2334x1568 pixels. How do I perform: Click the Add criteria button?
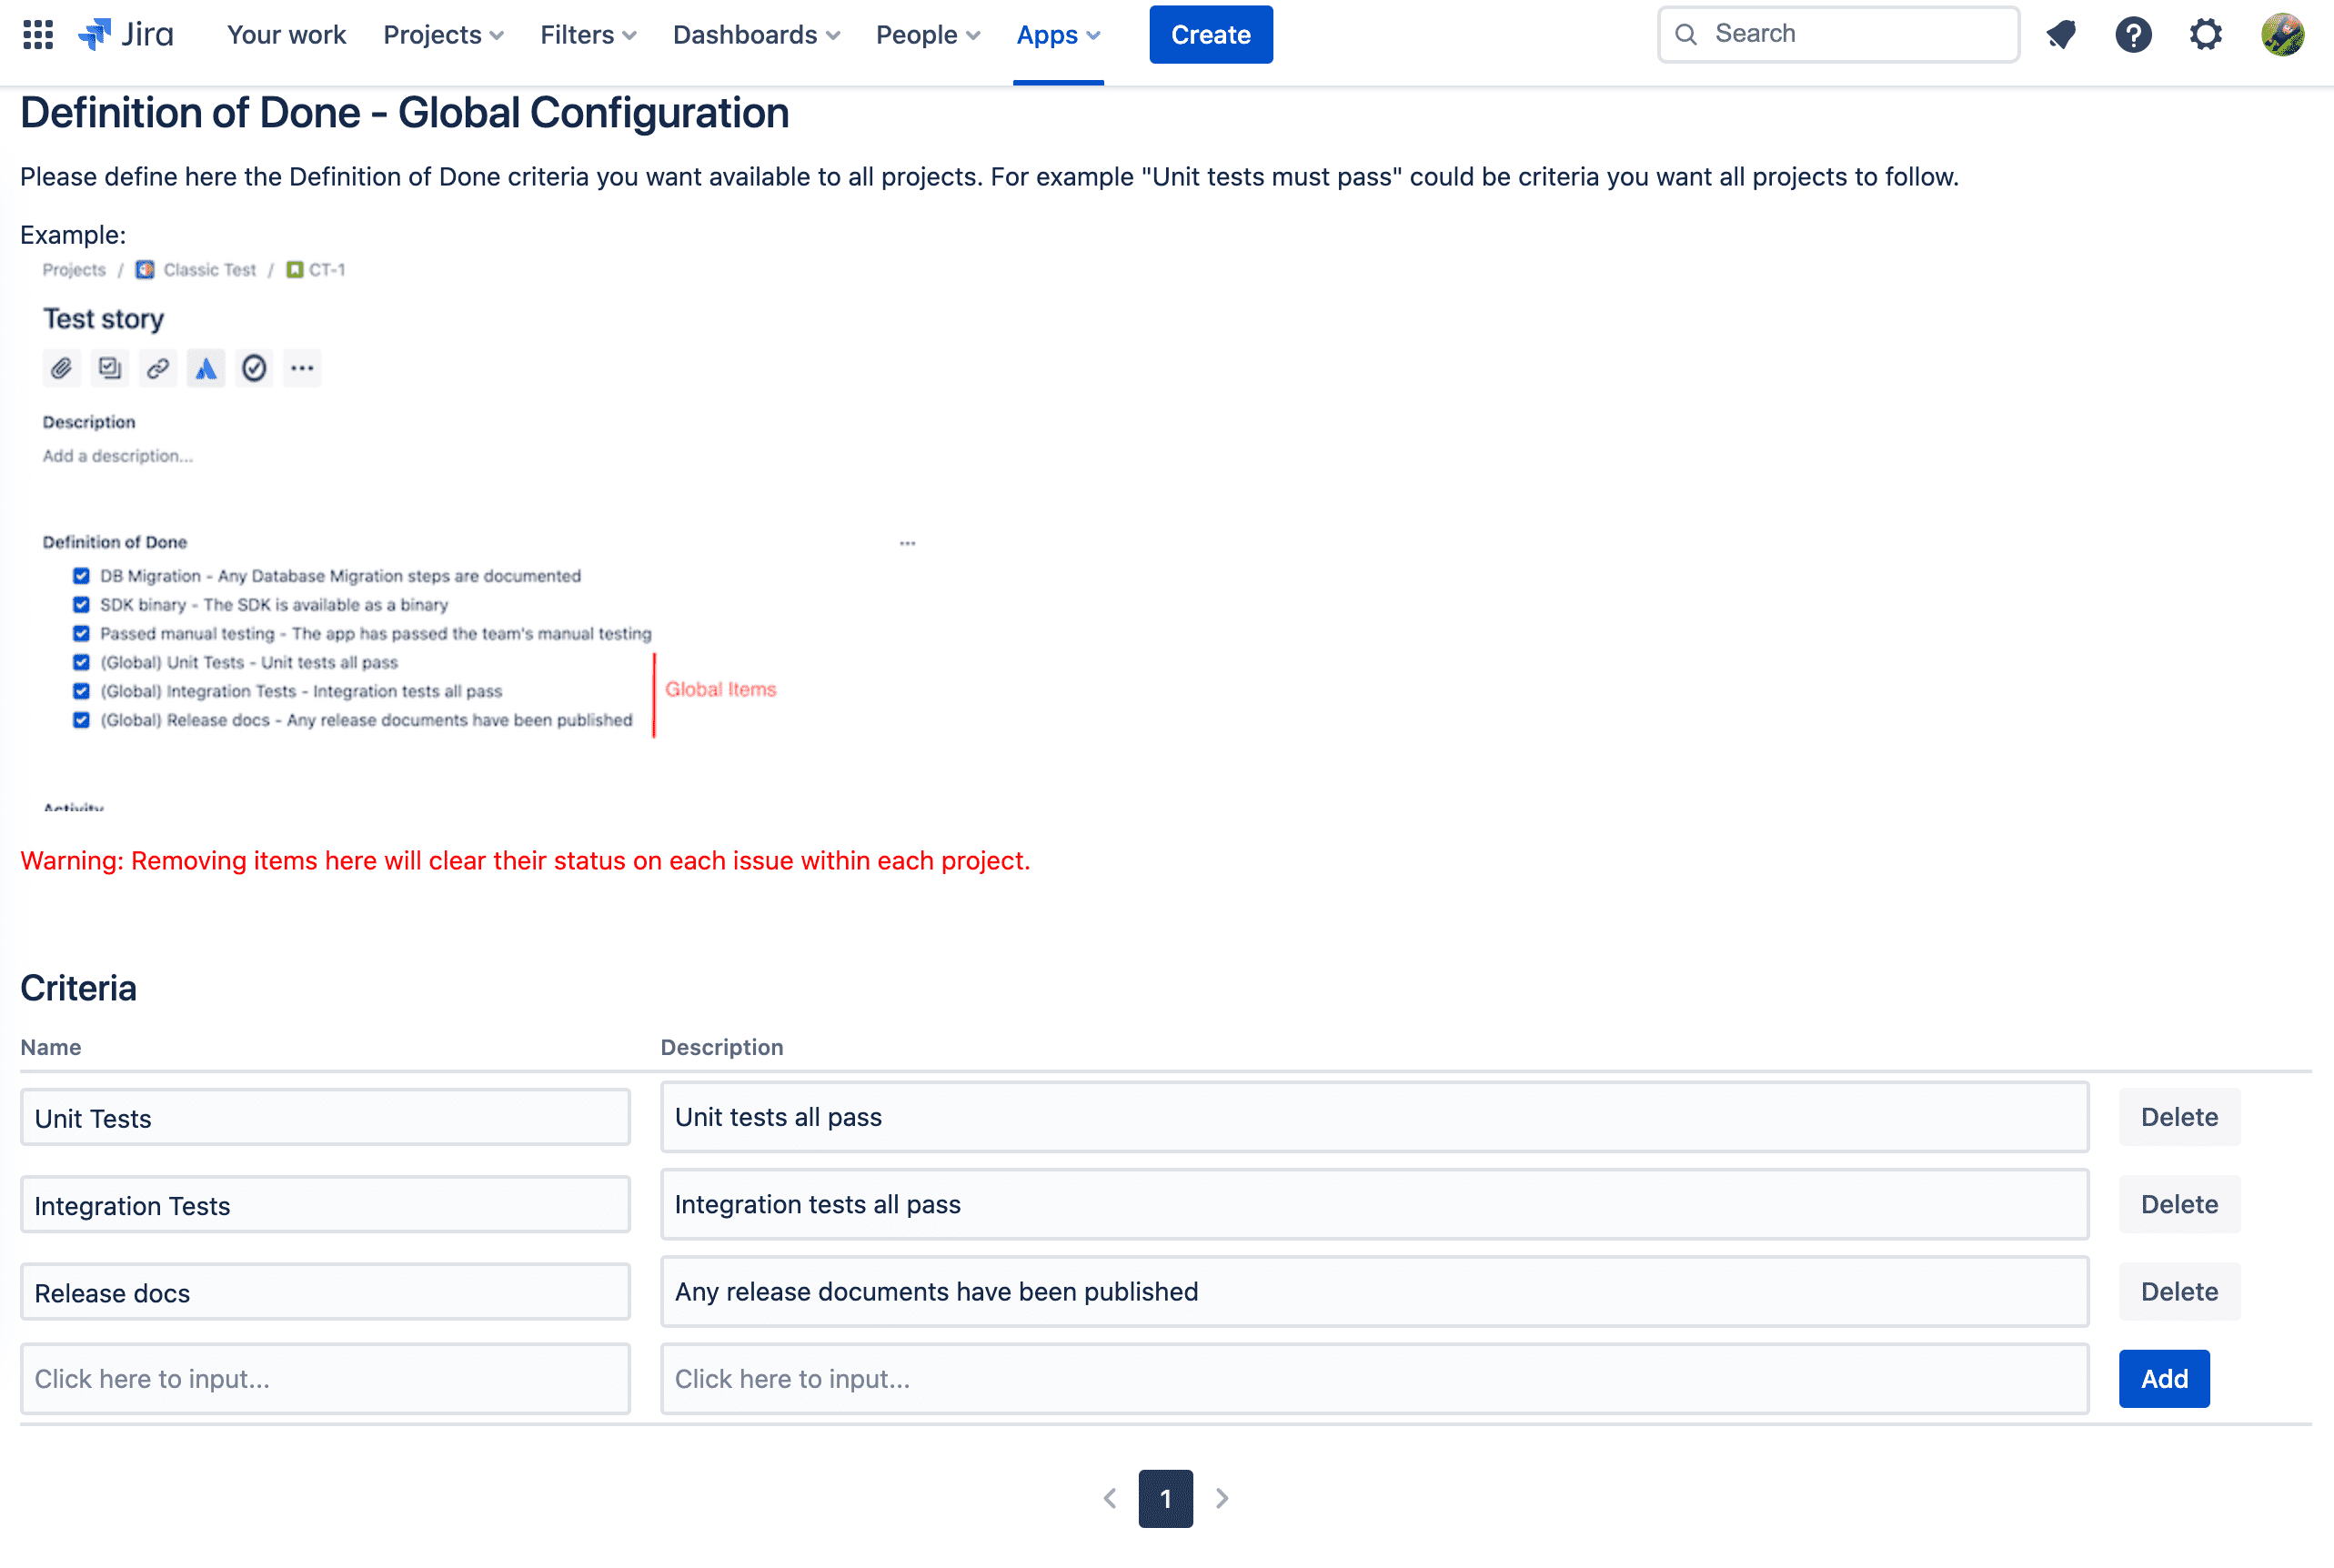click(2163, 1379)
